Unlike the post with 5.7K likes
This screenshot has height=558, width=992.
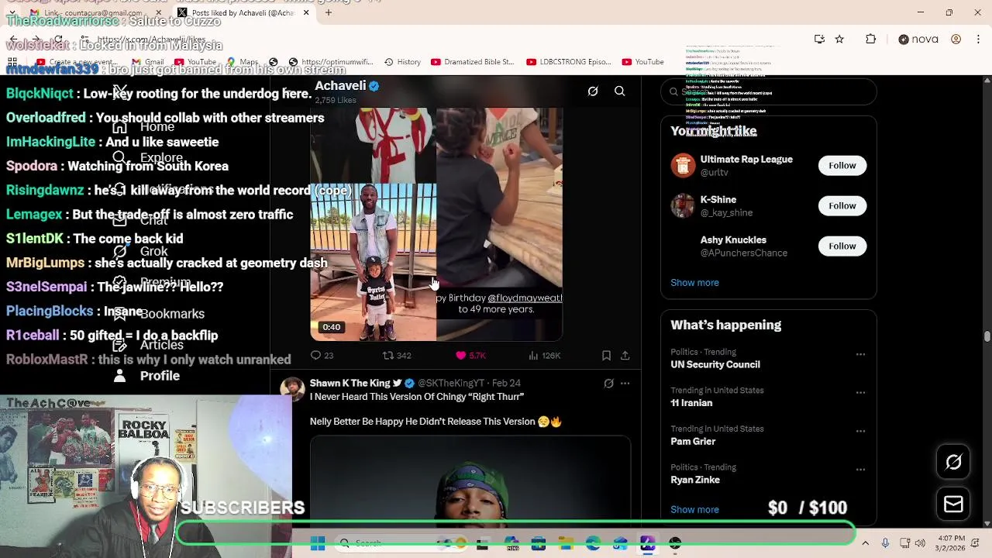(470, 356)
